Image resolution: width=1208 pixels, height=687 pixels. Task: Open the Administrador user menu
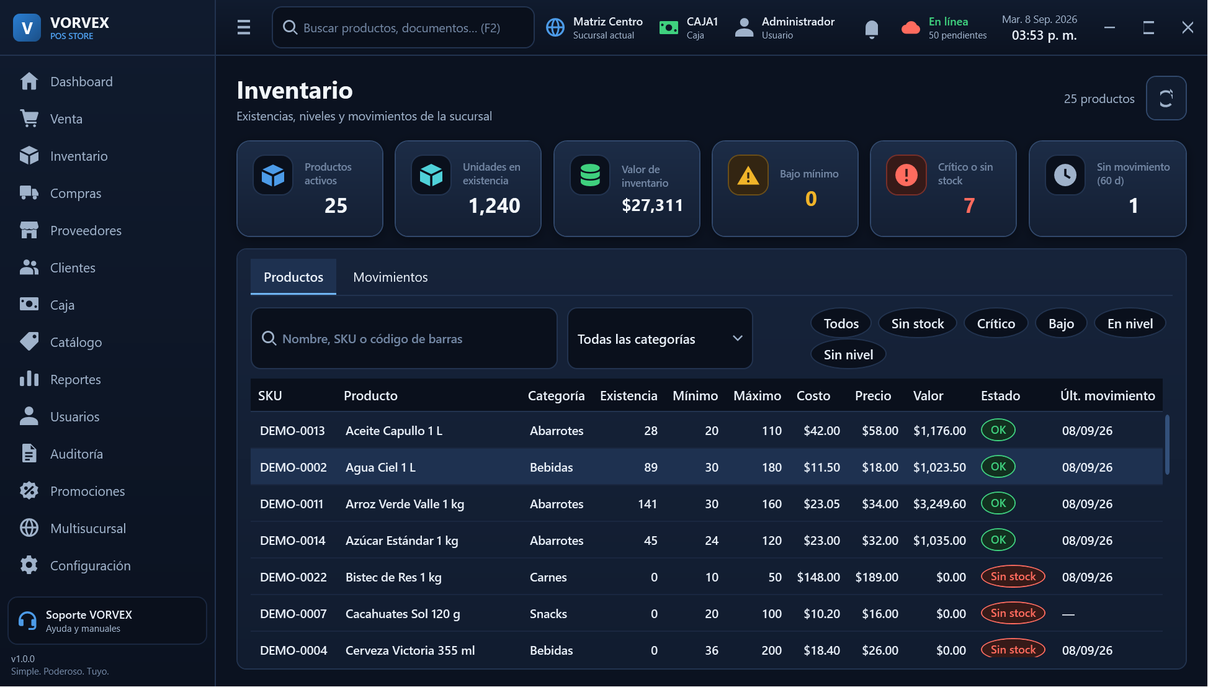click(785, 28)
